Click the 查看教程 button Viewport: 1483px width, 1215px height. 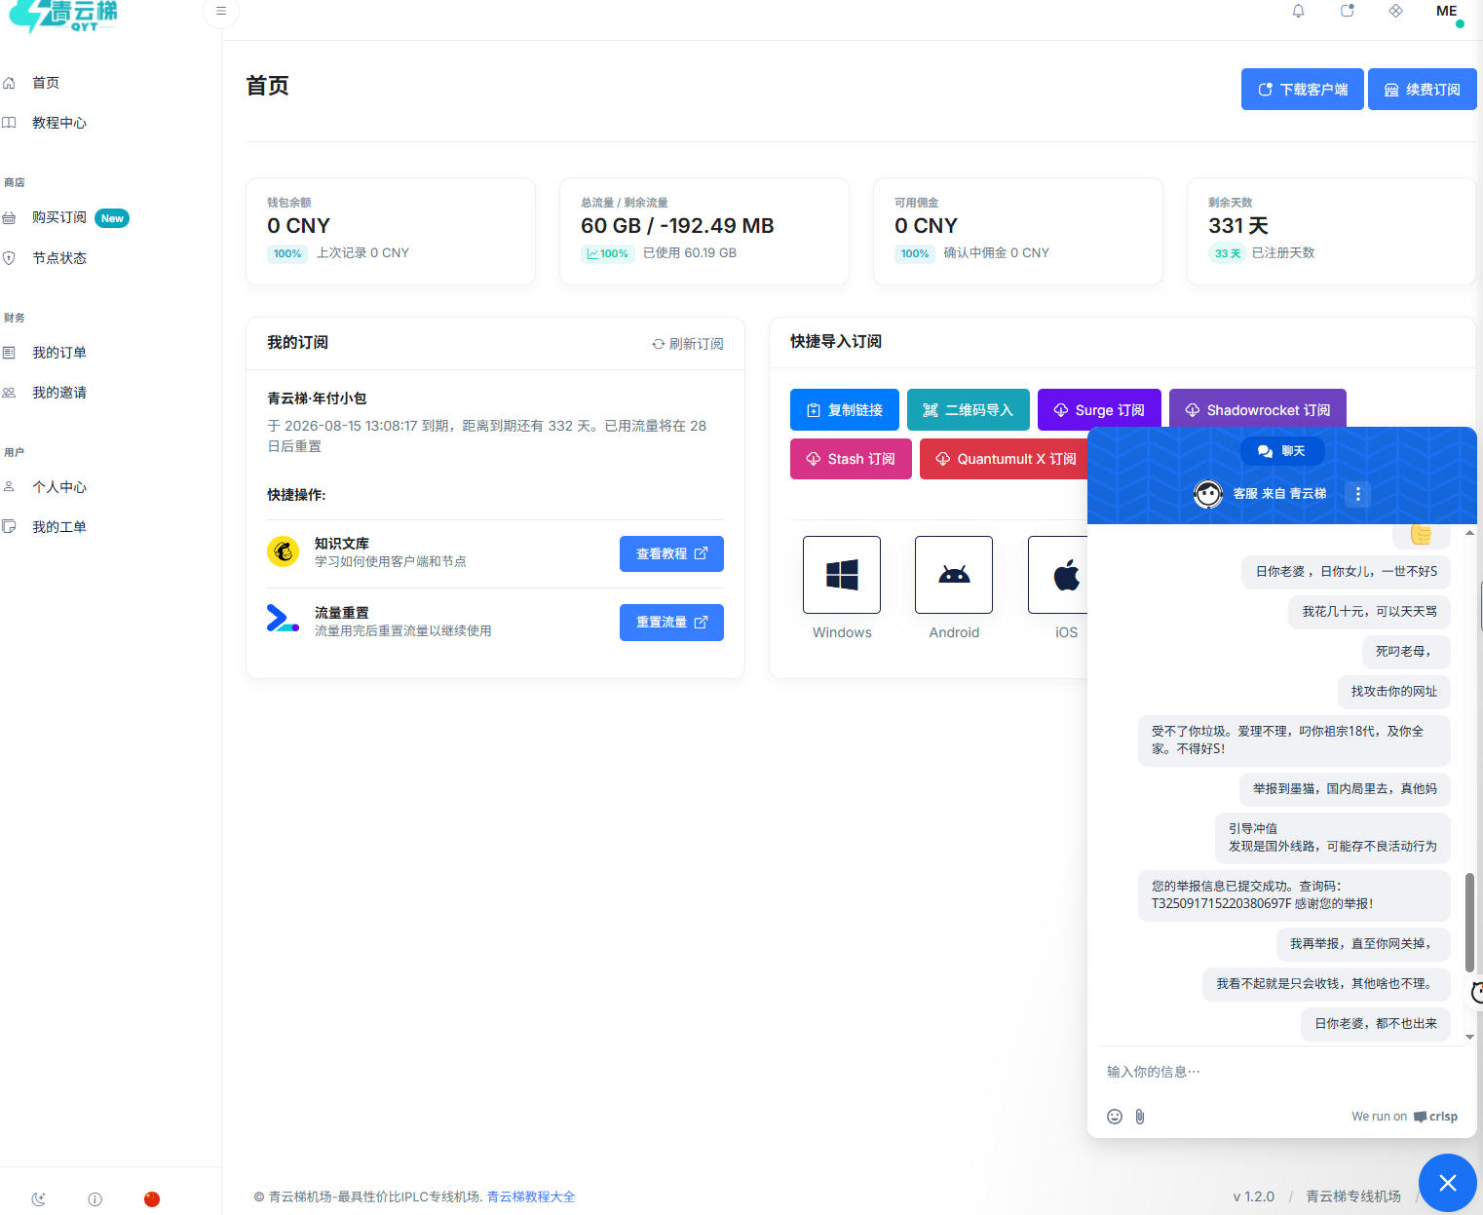coord(671,553)
